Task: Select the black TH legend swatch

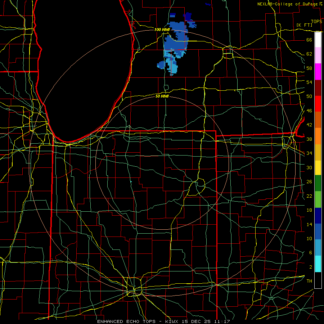Action: 318,280
